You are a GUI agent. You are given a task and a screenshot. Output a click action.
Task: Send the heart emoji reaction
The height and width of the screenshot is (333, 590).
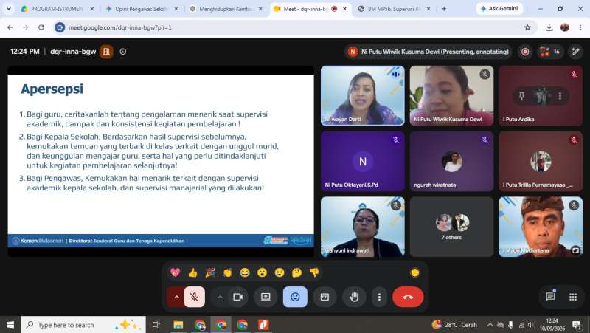[x=175, y=272]
